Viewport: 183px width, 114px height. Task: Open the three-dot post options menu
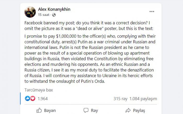pos(152,11)
